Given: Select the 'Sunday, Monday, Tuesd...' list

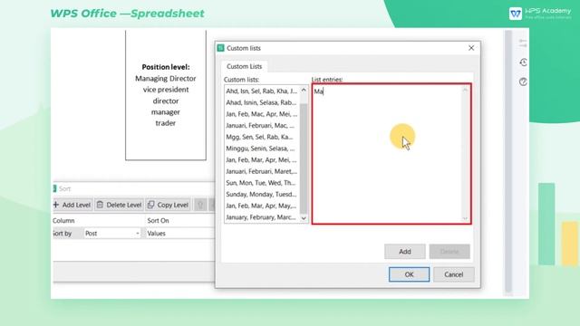Looking at the screenshot, I should coord(262,194).
